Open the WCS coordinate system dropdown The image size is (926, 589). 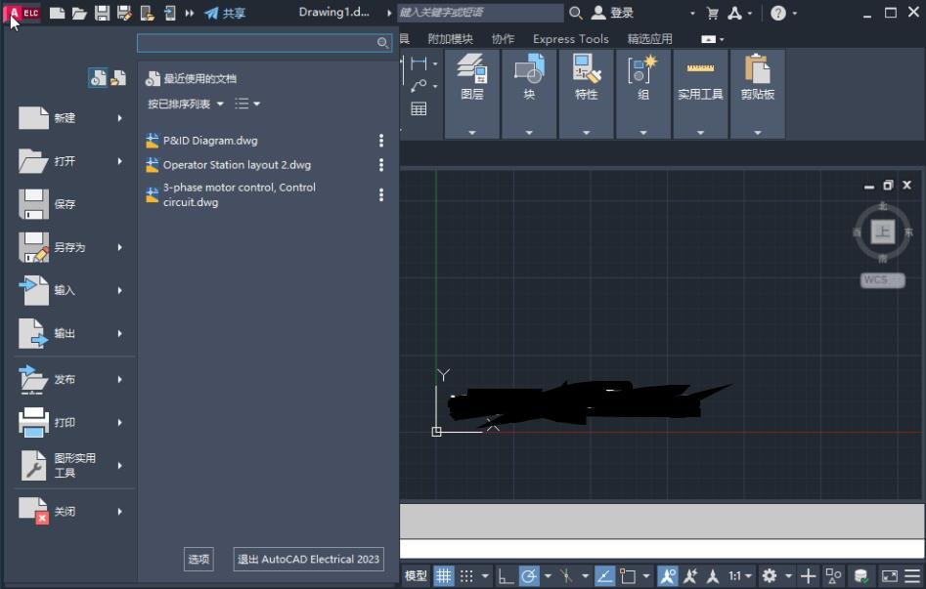pos(882,279)
